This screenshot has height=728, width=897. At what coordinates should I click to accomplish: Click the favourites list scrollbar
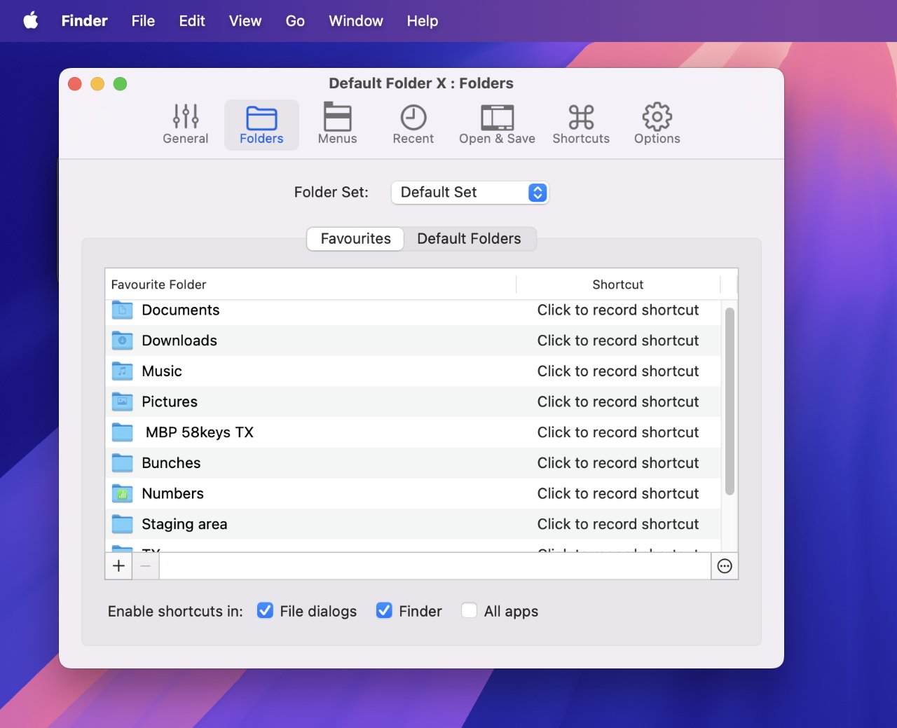(730, 401)
